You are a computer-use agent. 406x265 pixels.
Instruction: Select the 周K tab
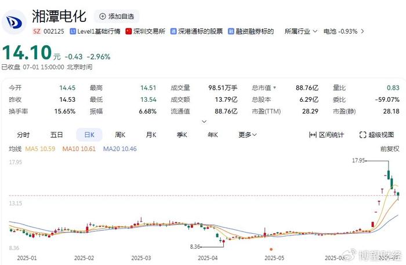[120, 135]
